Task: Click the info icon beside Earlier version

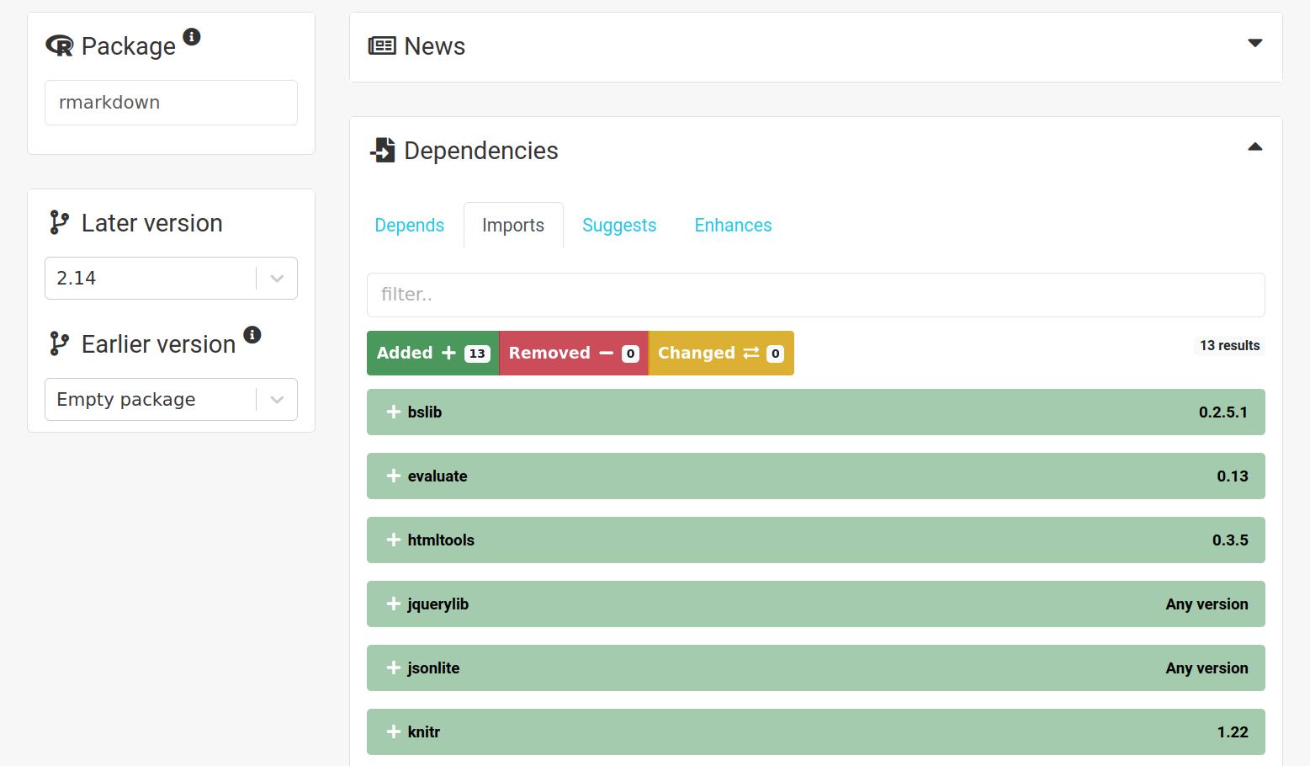Action: [x=252, y=334]
